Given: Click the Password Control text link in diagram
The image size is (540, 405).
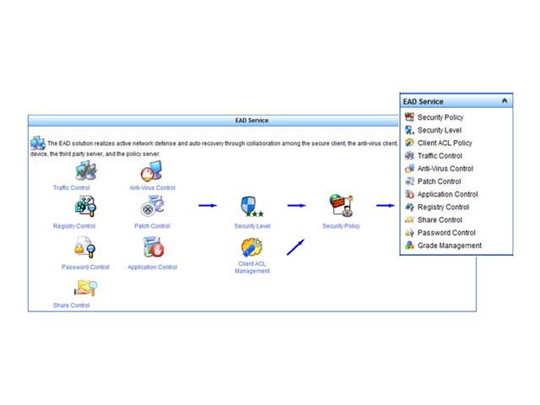Looking at the screenshot, I should [x=85, y=267].
